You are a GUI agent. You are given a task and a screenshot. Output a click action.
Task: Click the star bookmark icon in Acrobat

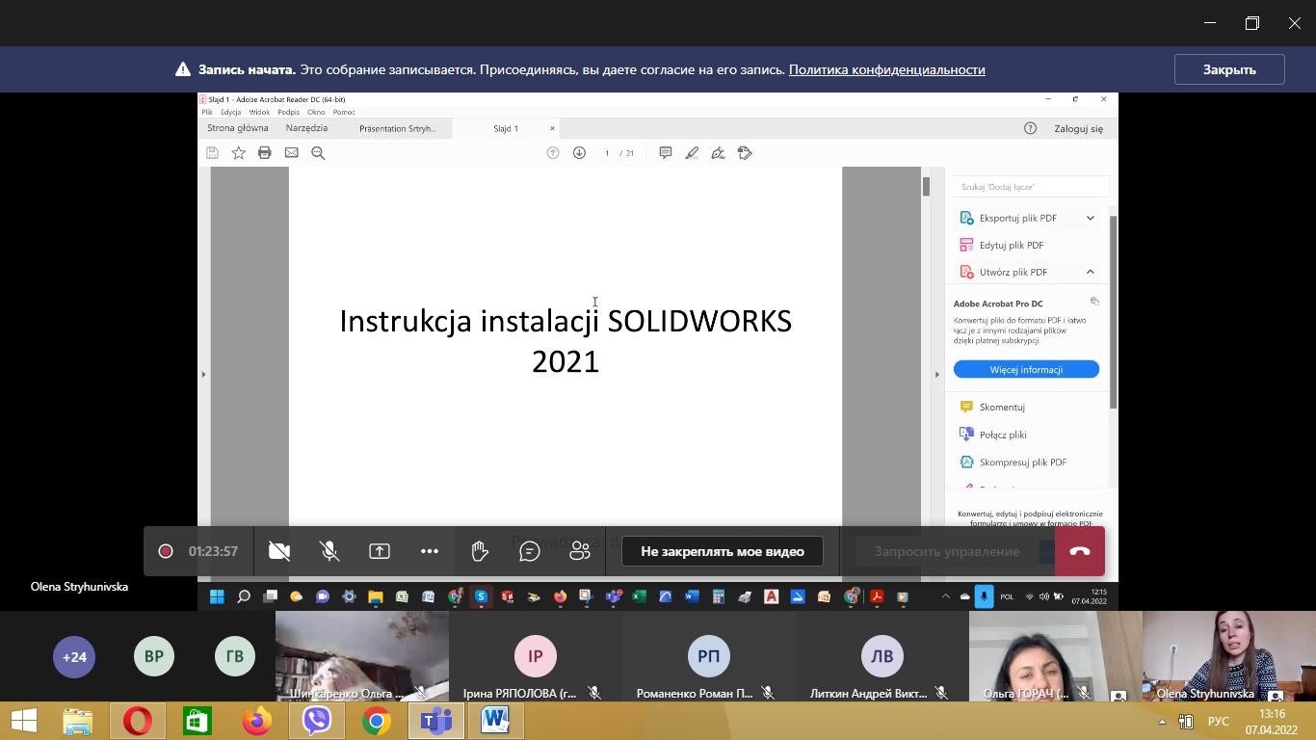(x=238, y=152)
